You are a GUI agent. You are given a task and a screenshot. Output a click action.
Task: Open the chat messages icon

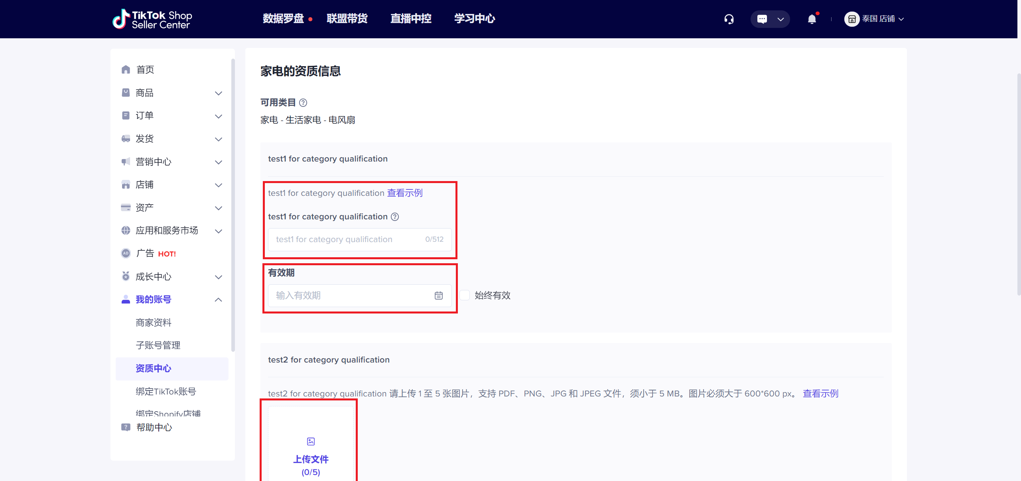(x=762, y=19)
